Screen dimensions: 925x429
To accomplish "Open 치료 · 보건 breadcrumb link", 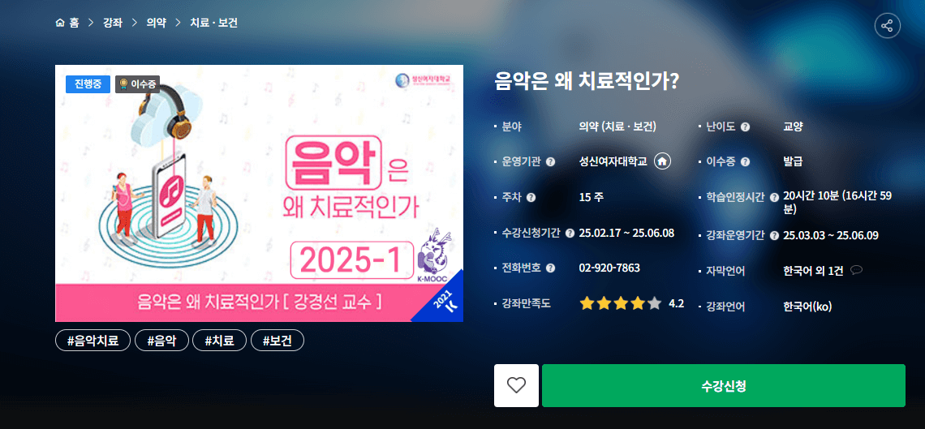I will [213, 23].
